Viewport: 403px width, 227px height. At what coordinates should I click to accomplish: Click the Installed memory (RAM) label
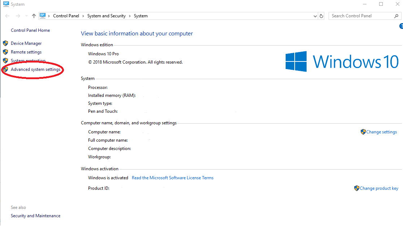[x=112, y=95]
